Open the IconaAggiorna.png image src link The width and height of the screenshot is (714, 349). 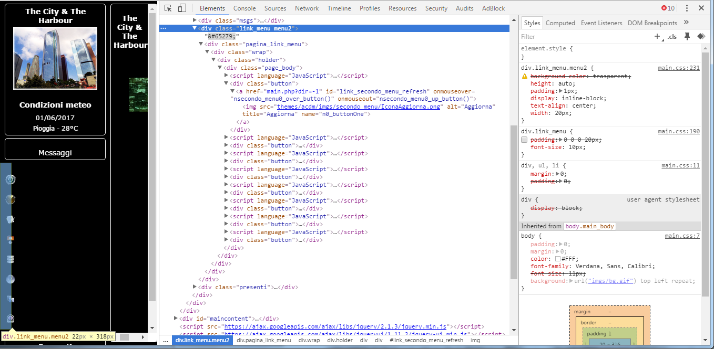click(x=359, y=107)
